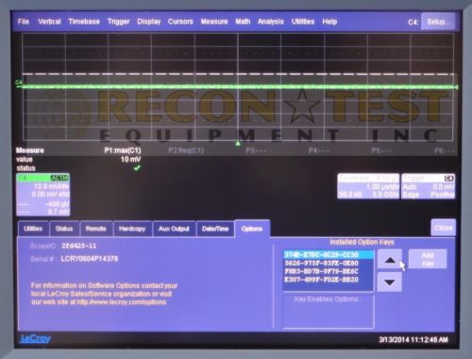Open the Vertical menu
The width and height of the screenshot is (472, 359).
tap(49, 22)
